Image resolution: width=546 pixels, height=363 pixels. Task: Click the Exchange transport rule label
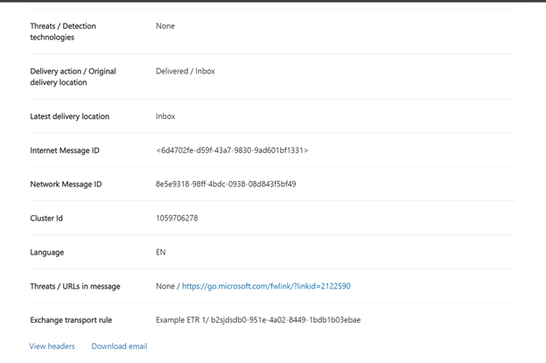[x=71, y=320]
